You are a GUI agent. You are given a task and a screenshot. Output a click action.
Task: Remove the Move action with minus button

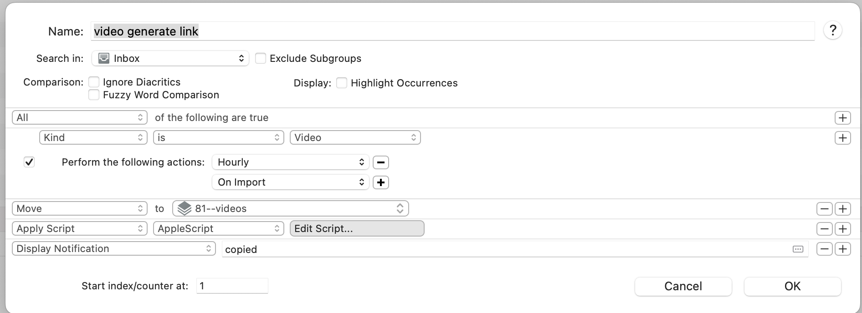point(824,209)
